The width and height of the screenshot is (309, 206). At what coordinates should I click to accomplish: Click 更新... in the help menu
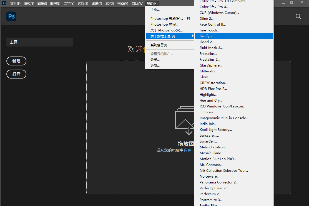[x=170, y=66]
